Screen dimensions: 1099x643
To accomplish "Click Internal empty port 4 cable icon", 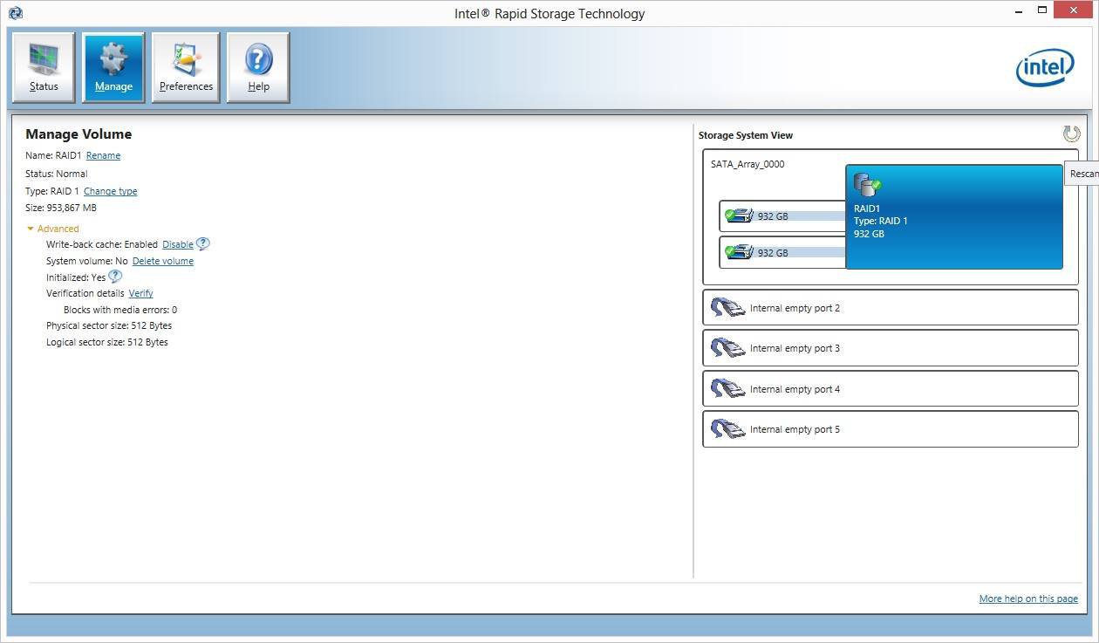I will point(727,389).
